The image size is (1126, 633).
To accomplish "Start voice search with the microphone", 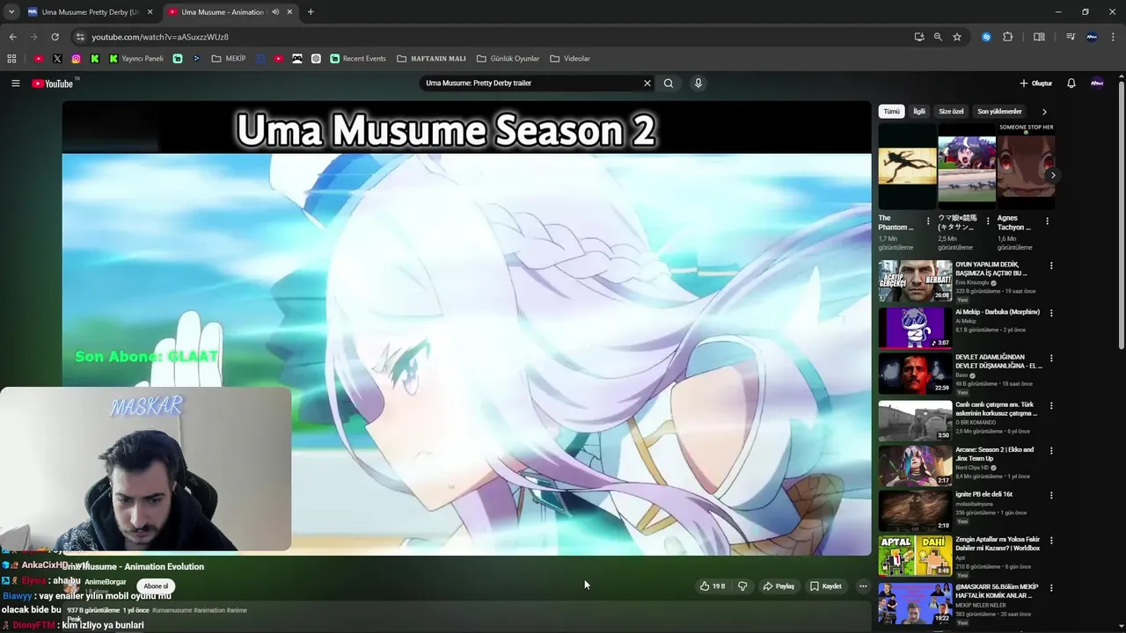I will (698, 84).
